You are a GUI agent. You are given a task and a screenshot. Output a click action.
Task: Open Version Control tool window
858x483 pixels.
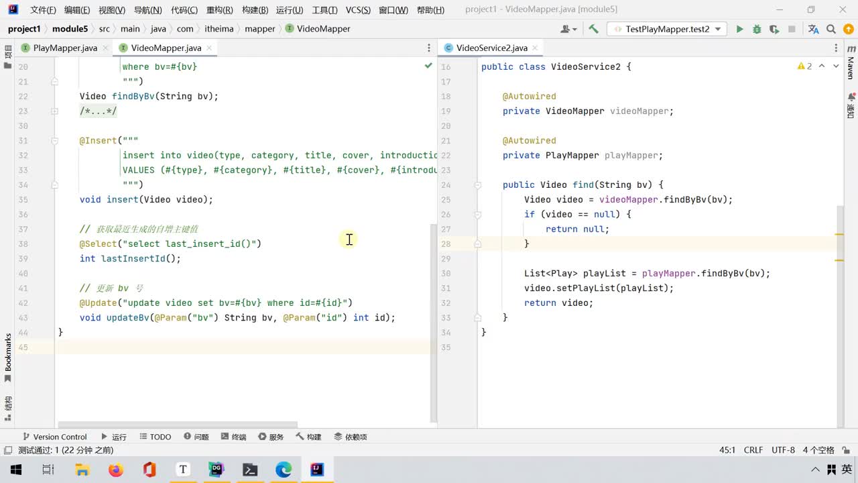coord(54,437)
